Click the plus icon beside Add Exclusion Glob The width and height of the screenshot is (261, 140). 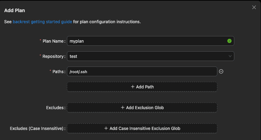pyautogui.click(x=122, y=107)
